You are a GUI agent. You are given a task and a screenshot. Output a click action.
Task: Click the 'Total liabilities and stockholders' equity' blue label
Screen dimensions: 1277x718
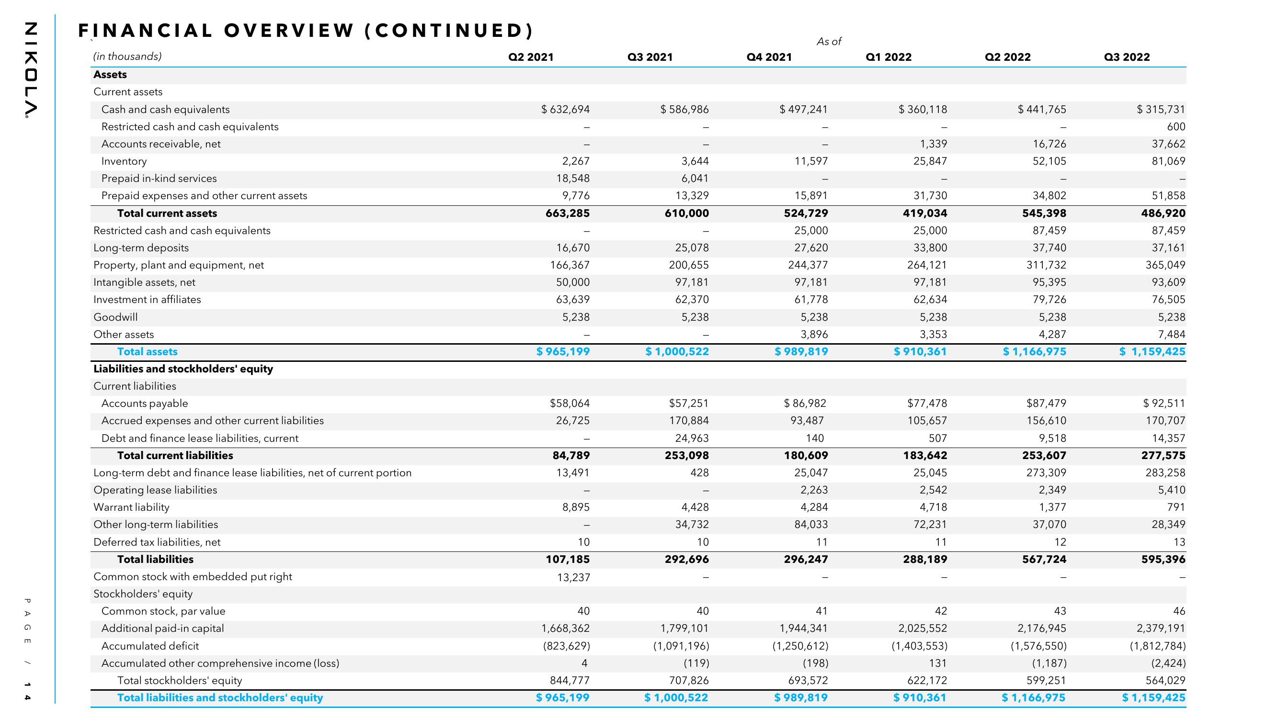tap(220, 698)
